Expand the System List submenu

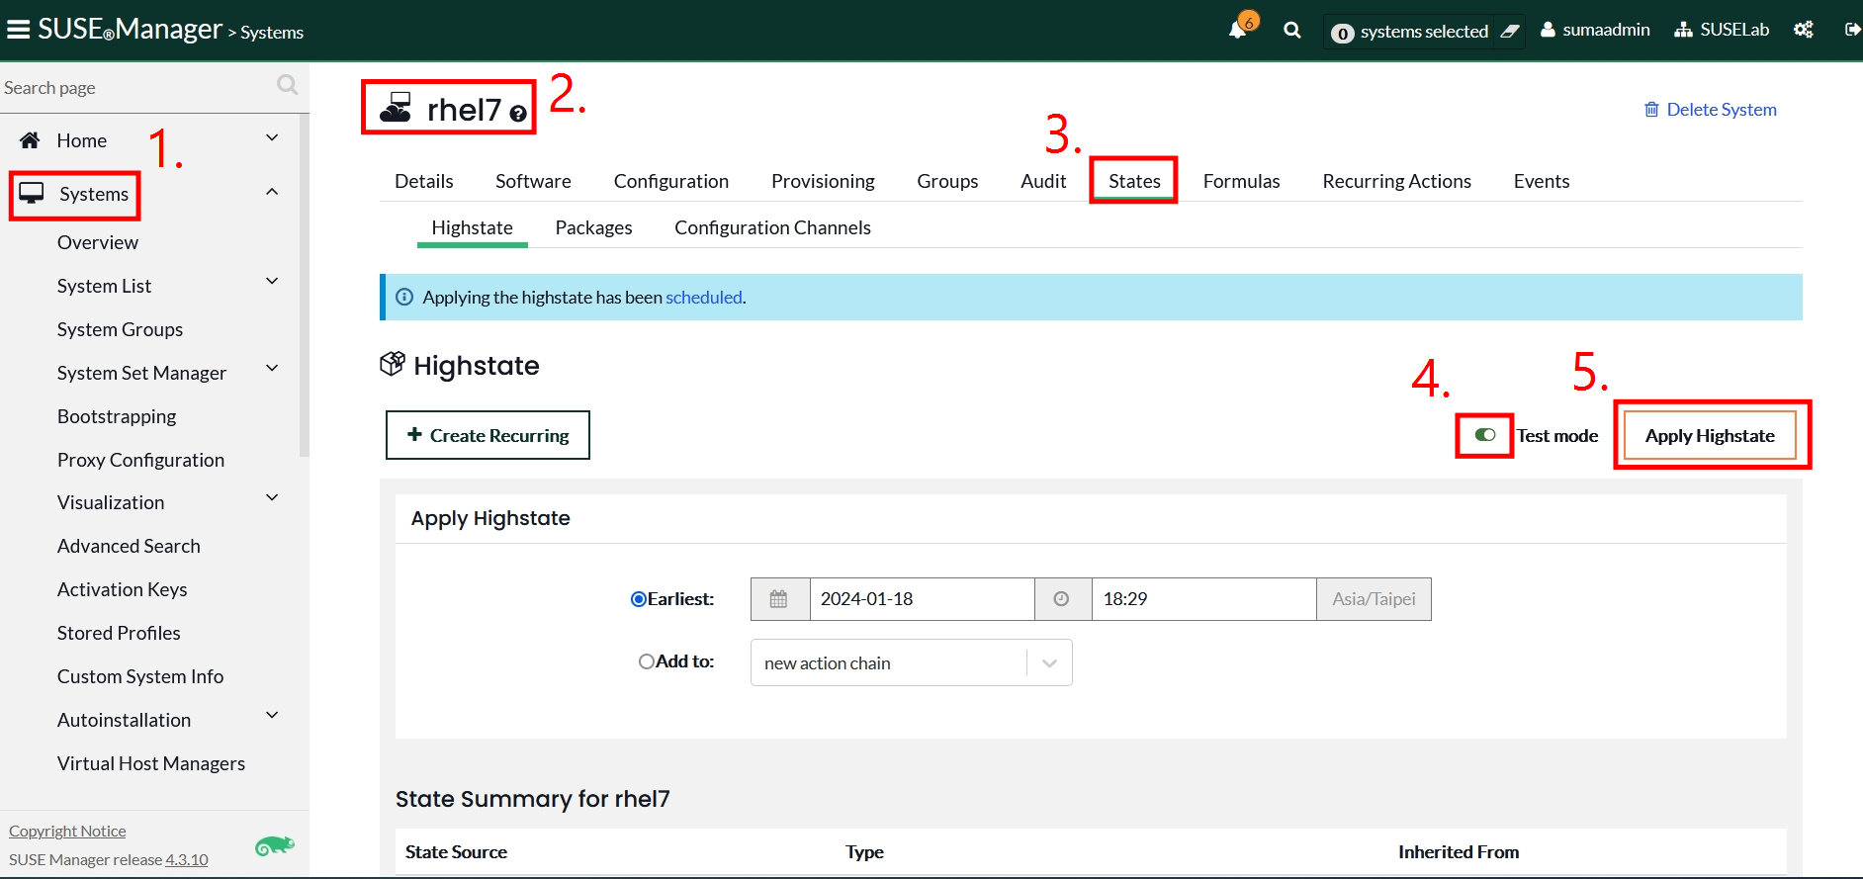pos(272,282)
